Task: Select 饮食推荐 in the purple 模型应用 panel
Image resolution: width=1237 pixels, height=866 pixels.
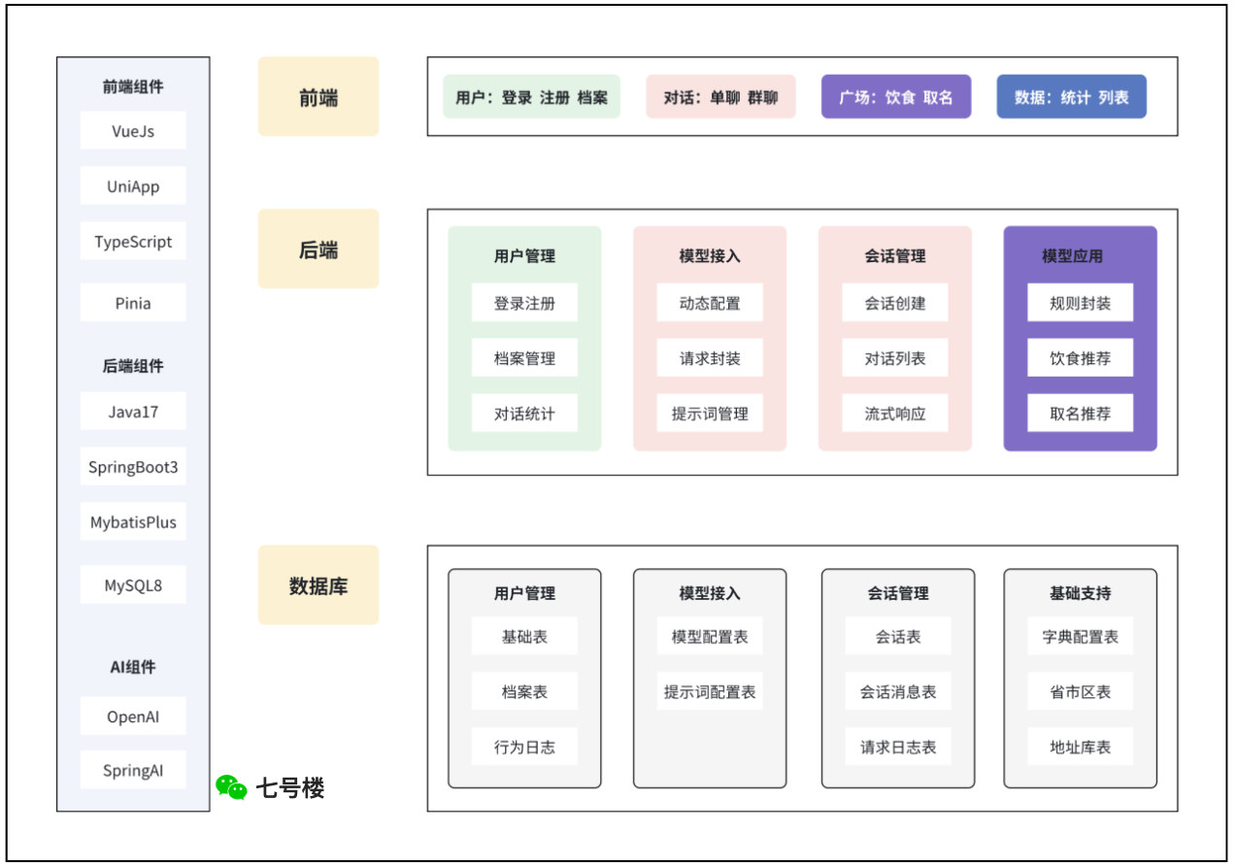Action: [1080, 358]
